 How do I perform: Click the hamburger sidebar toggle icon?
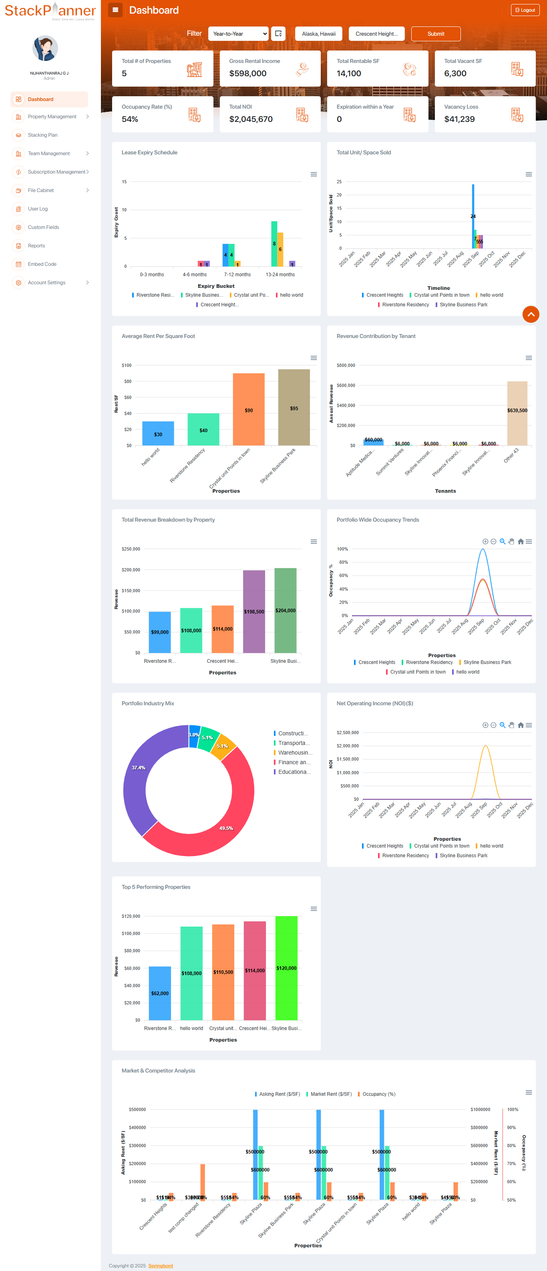[x=115, y=10]
